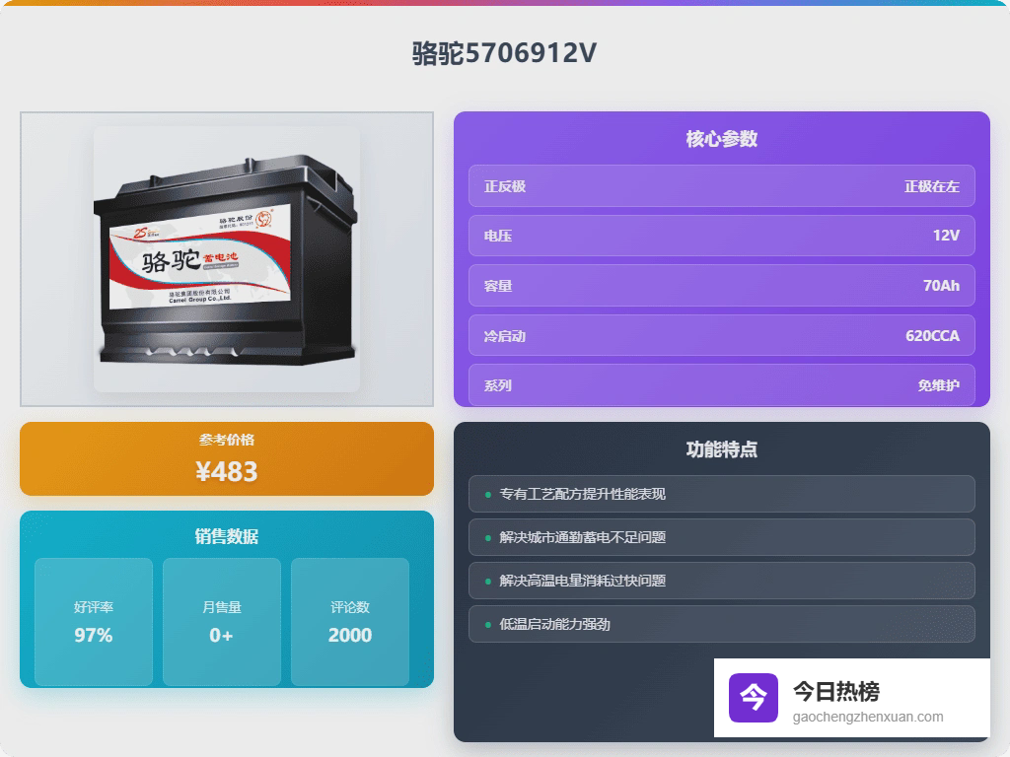Click the 今日热榜 purple logo icon
1010x757 pixels.
tap(753, 698)
